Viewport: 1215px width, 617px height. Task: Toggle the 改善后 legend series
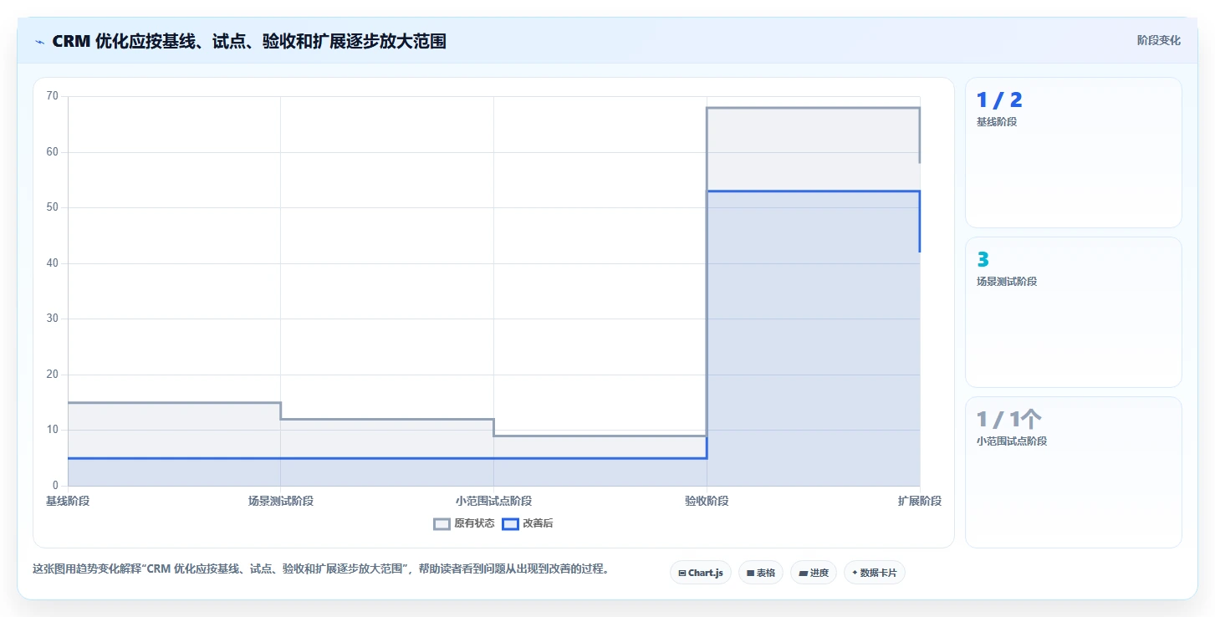(528, 523)
